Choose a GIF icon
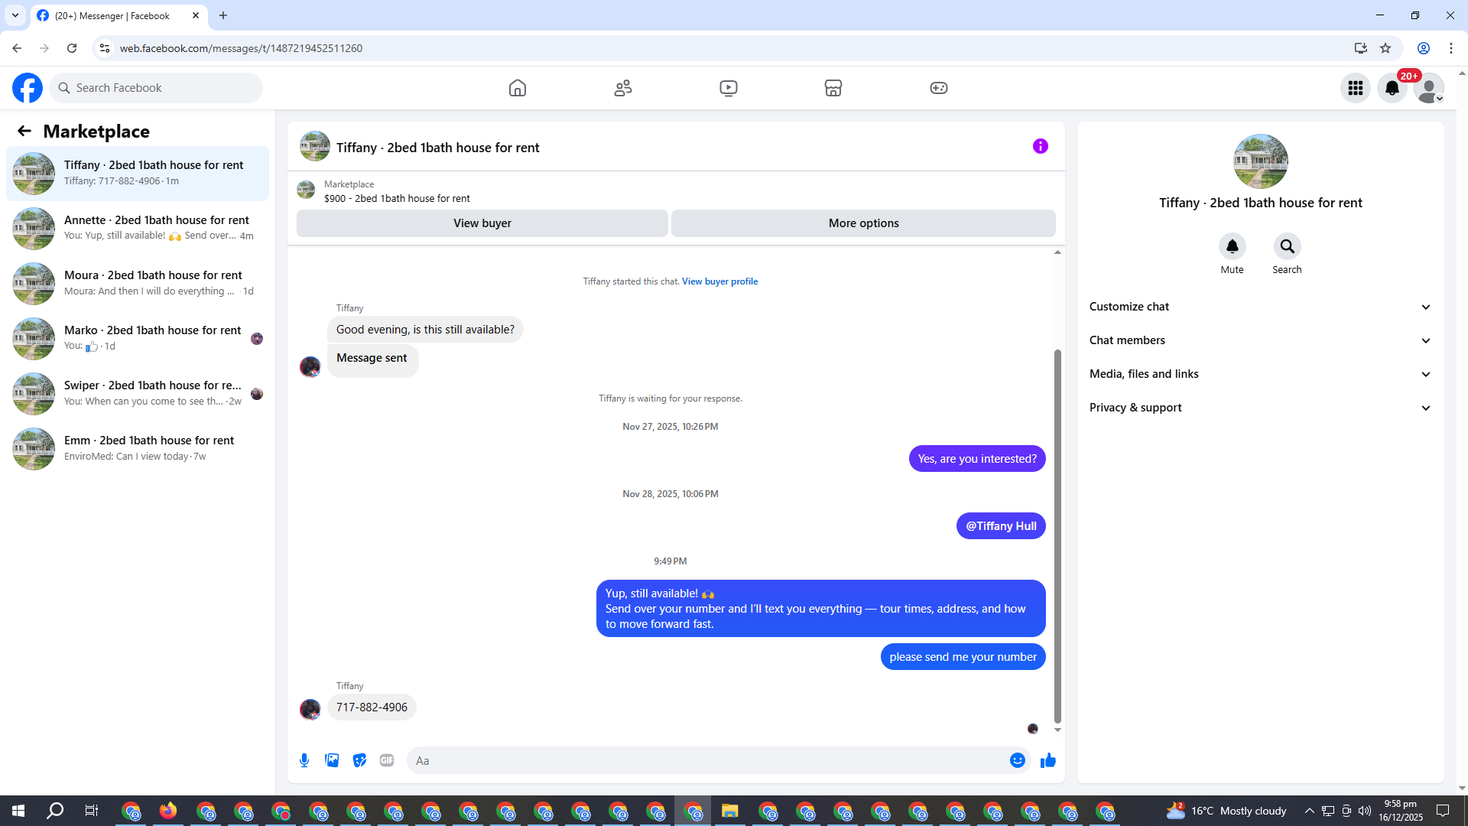 tap(387, 760)
